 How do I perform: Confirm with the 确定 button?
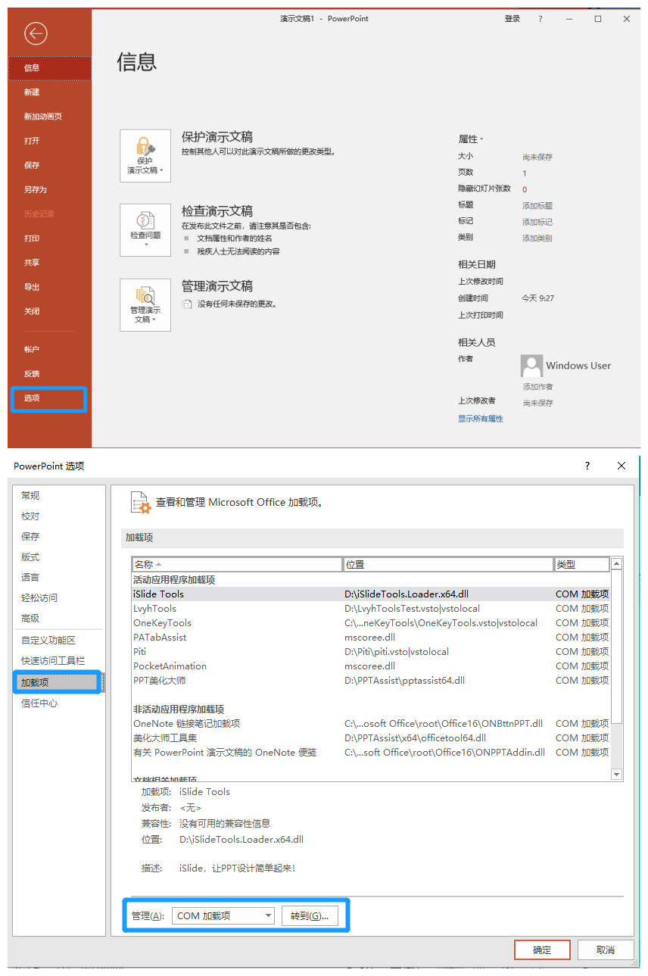(x=542, y=950)
